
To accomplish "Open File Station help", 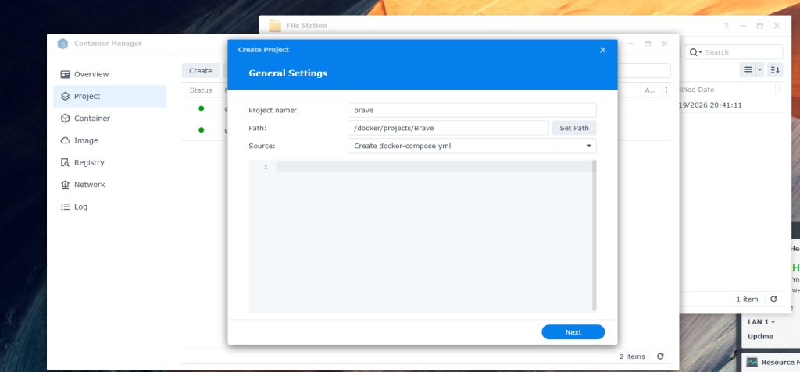I will pyautogui.click(x=726, y=26).
